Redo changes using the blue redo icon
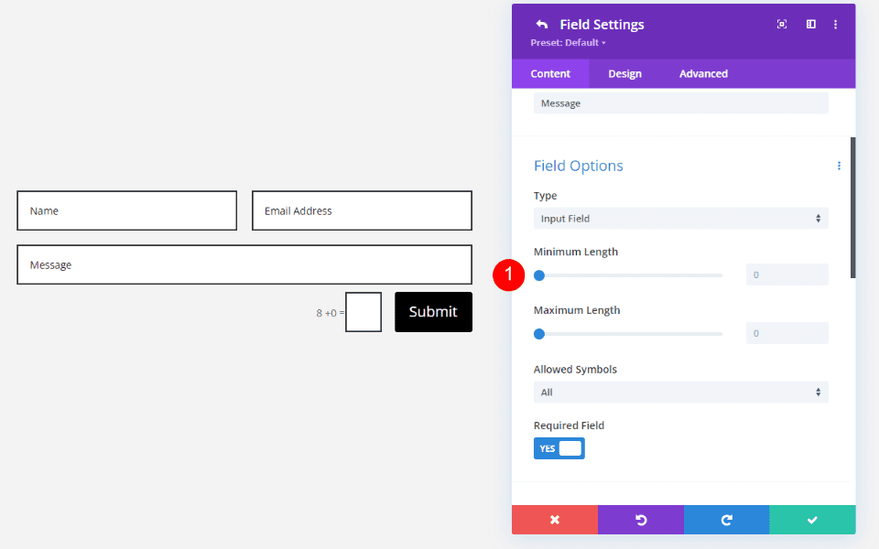This screenshot has height=549, width=879. [x=726, y=520]
